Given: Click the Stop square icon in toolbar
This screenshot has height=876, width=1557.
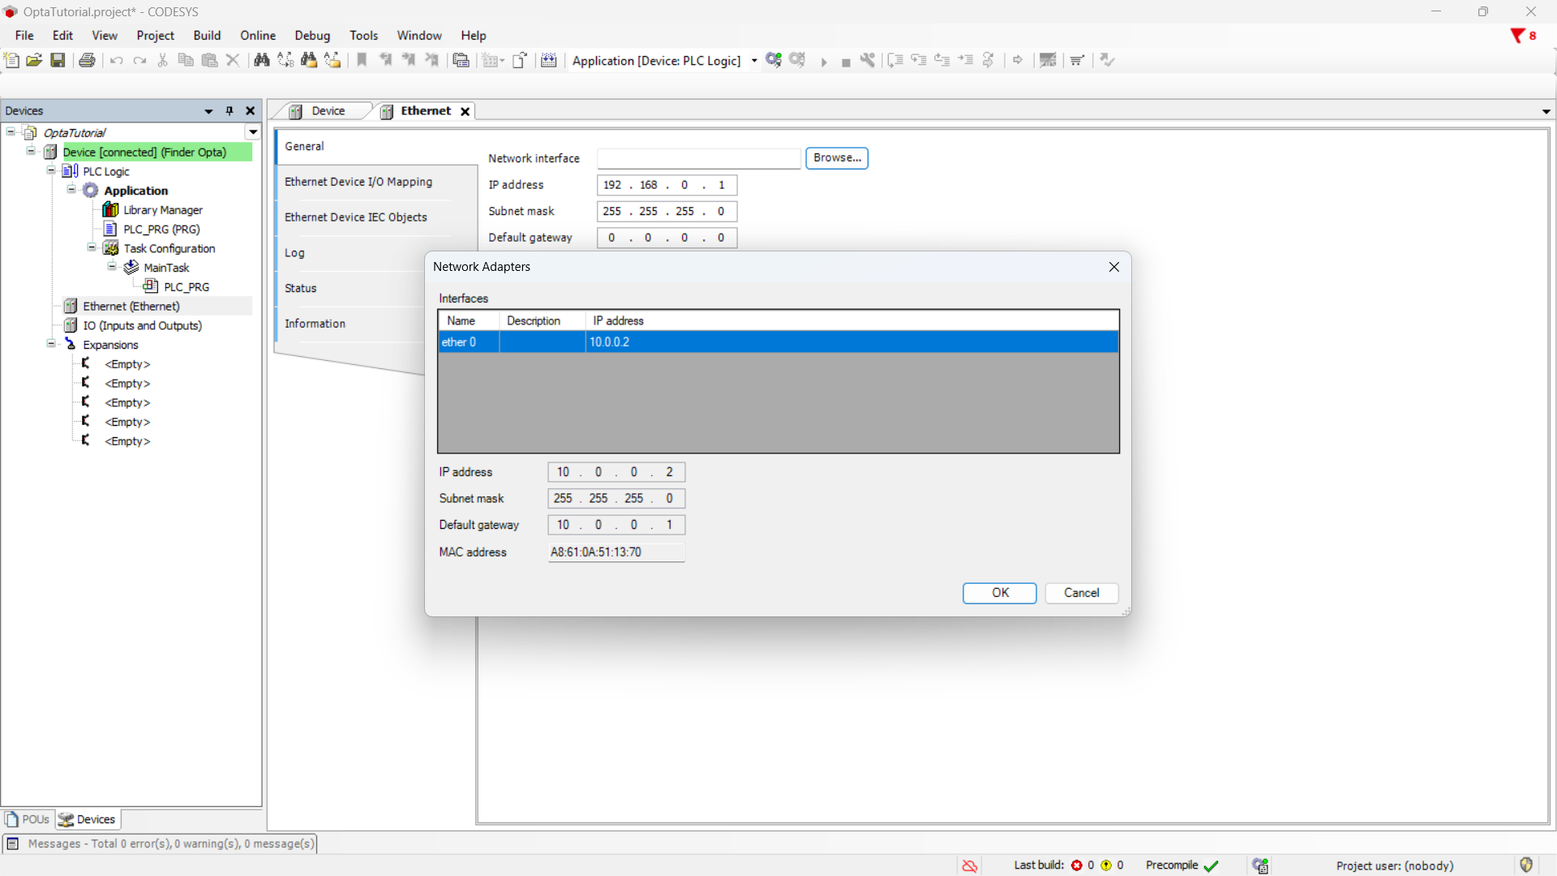Looking at the screenshot, I should point(846,62).
